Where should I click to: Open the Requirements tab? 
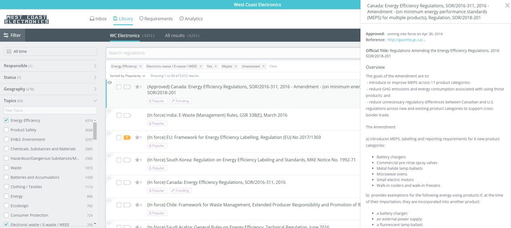(156, 19)
